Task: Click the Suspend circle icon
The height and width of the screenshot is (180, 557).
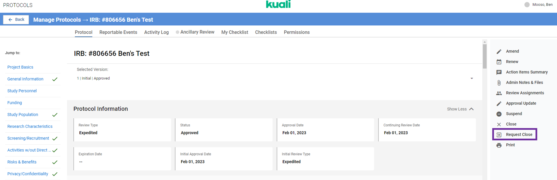Action: coord(499,114)
